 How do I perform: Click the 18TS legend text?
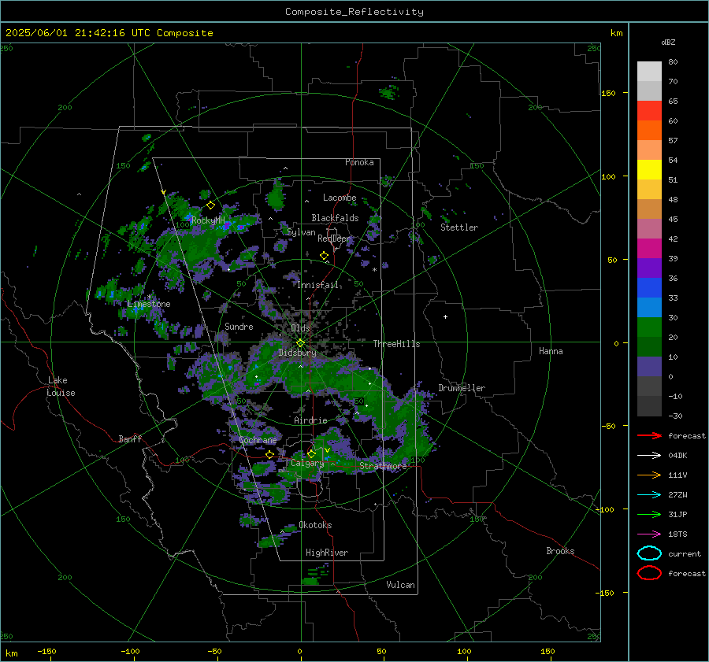pyautogui.click(x=677, y=534)
